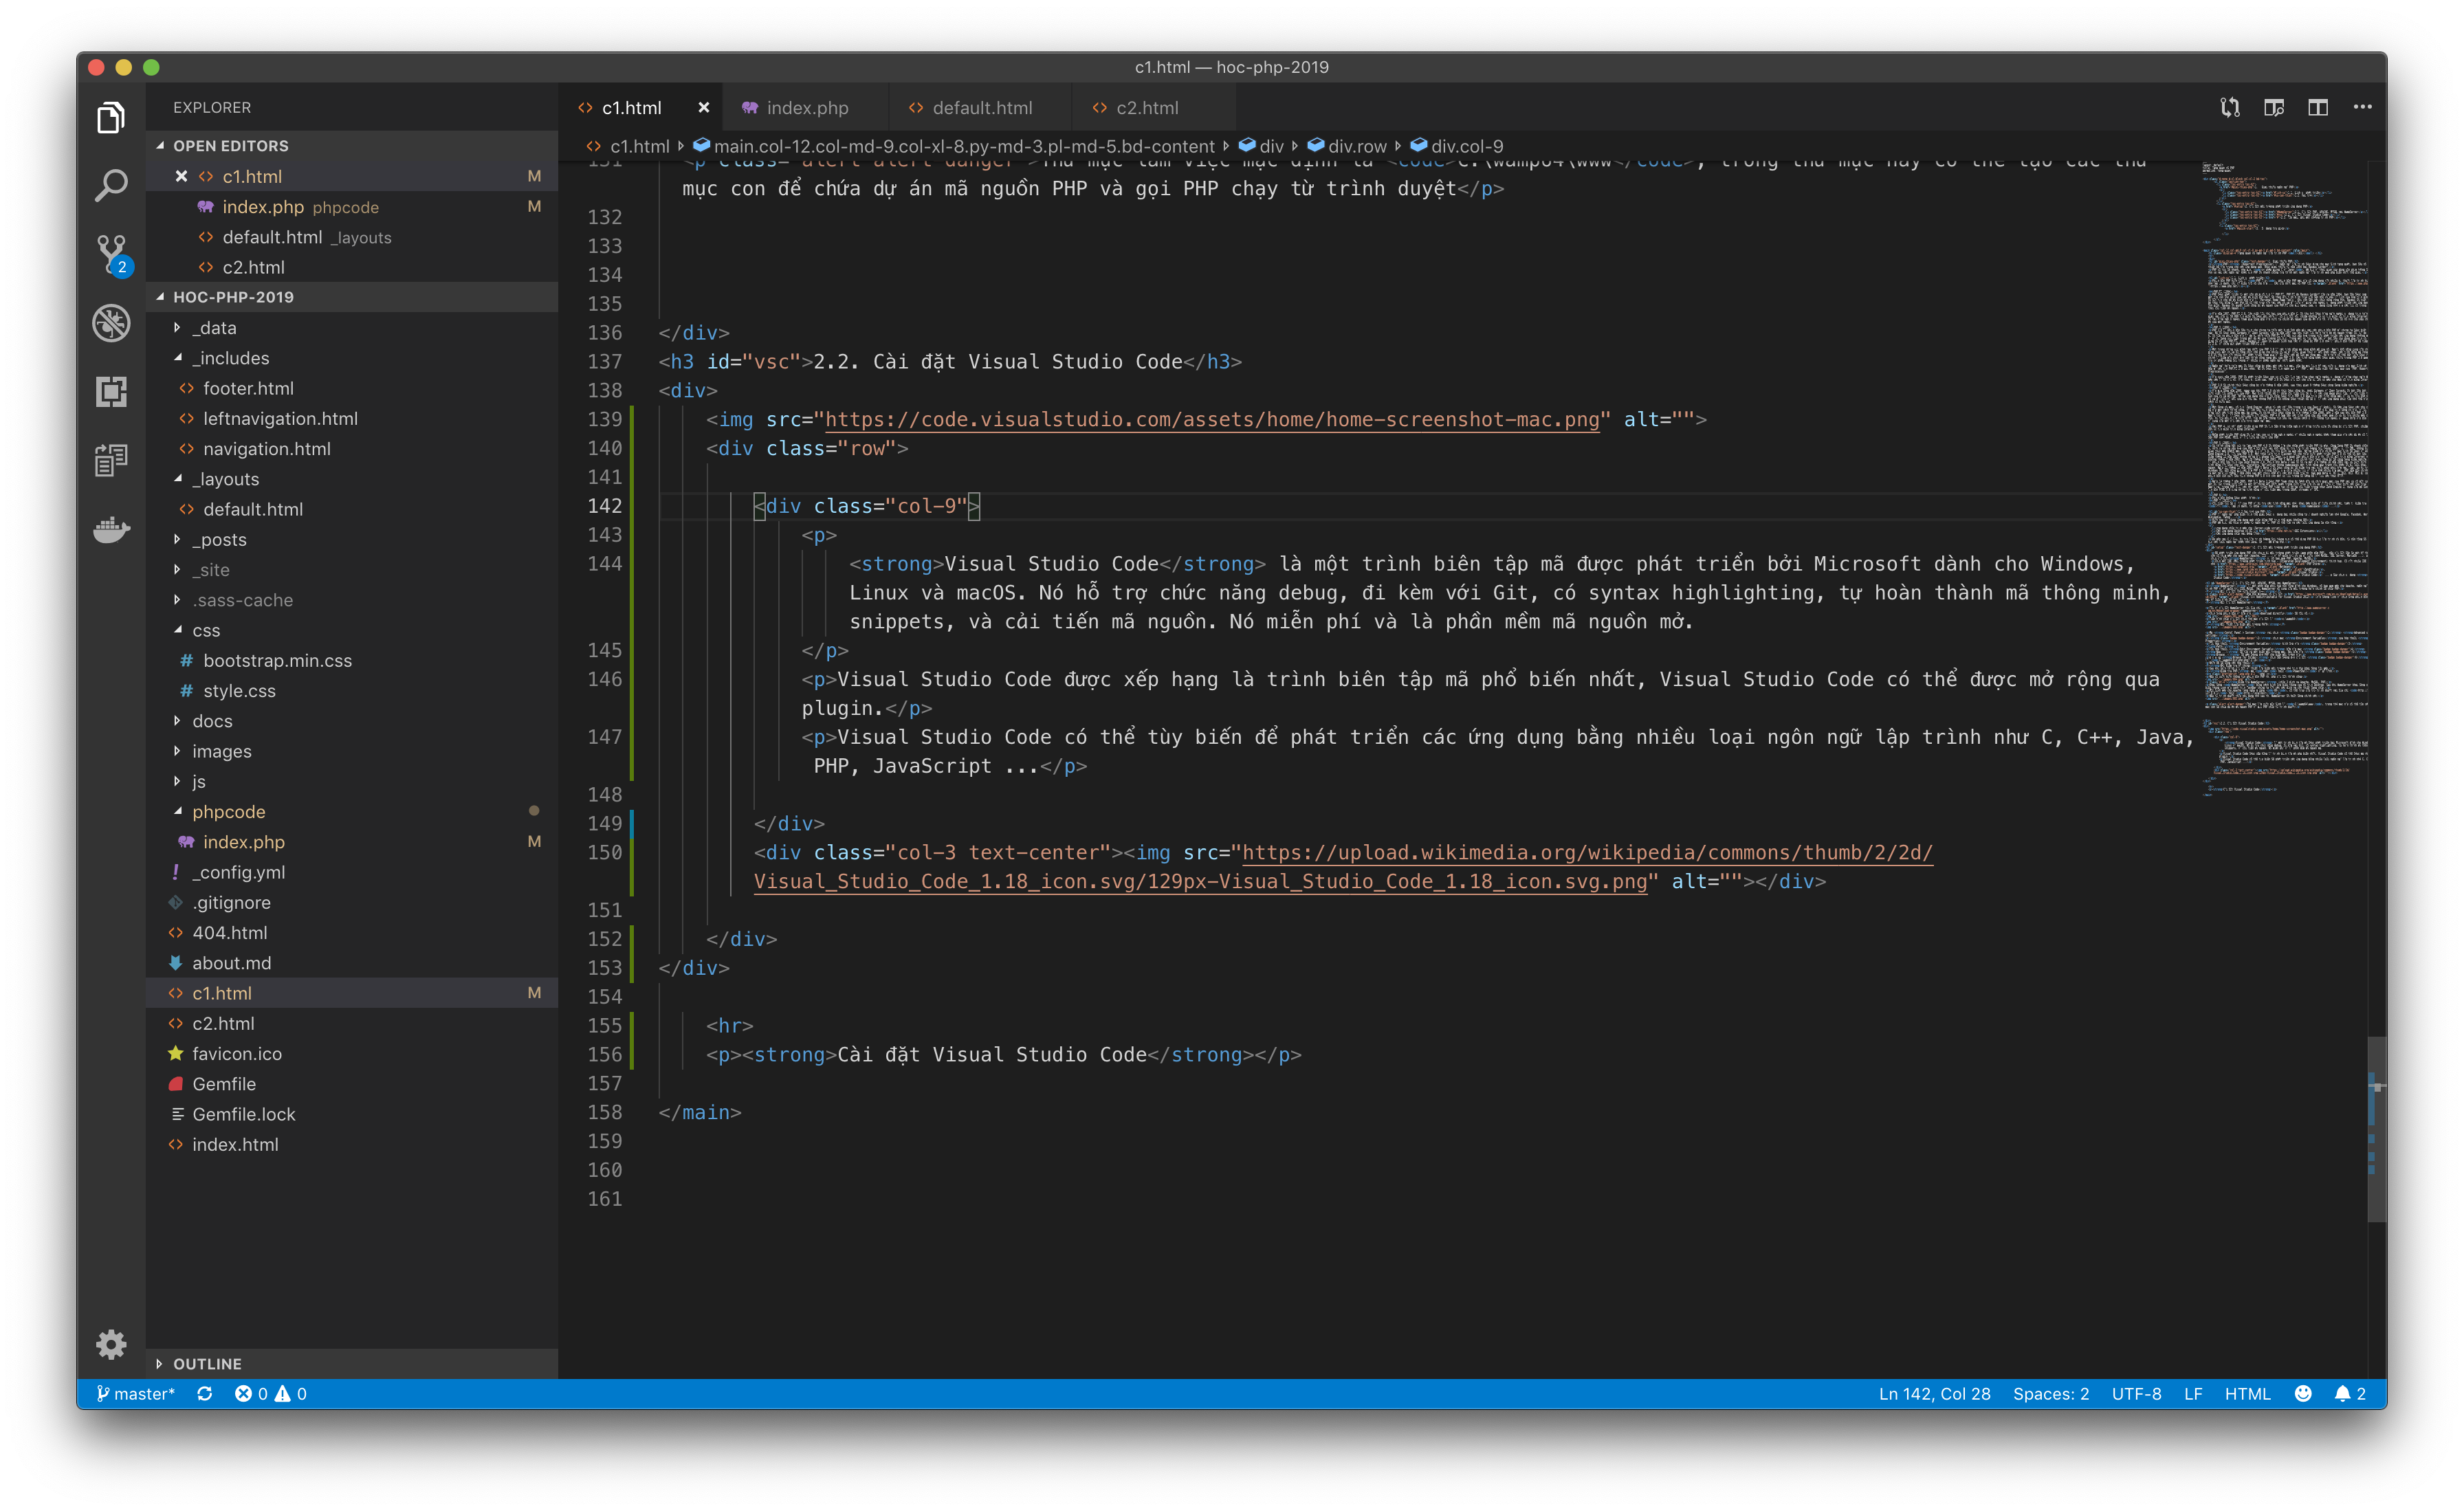Open the Explorer view in activity bar

point(111,118)
